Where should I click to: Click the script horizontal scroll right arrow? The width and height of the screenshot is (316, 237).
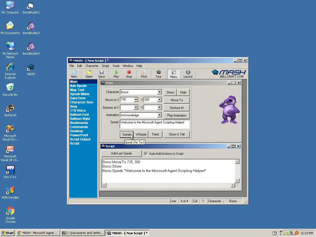pos(233,185)
